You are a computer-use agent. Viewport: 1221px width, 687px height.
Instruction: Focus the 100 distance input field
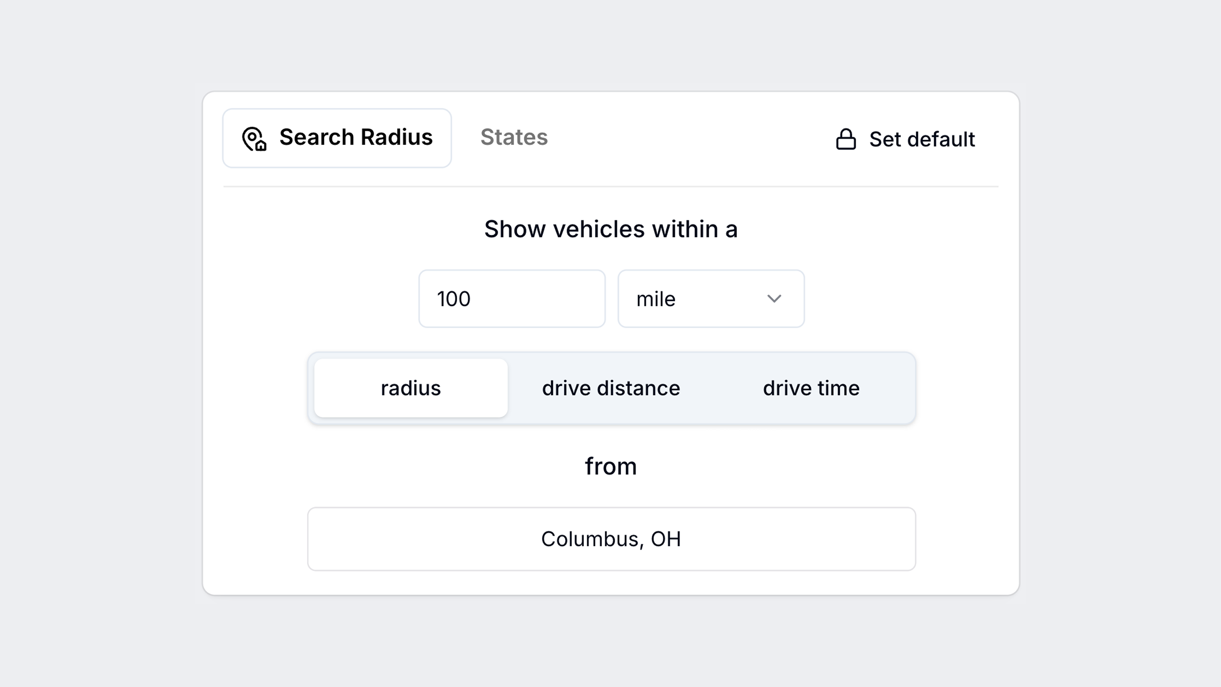[512, 299]
